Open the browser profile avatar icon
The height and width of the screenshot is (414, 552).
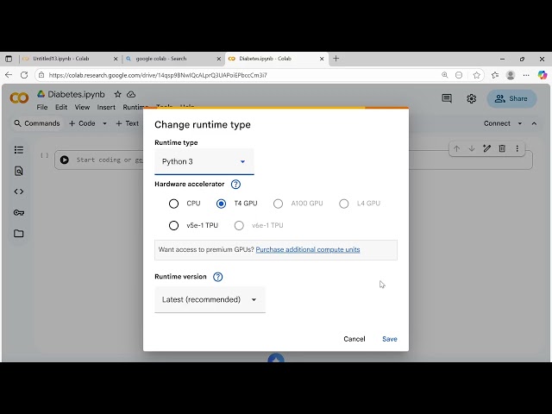tap(511, 75)
